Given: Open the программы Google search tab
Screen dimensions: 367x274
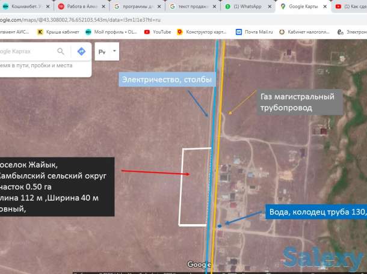Looking at the screenshot, I should pos(137,7).
